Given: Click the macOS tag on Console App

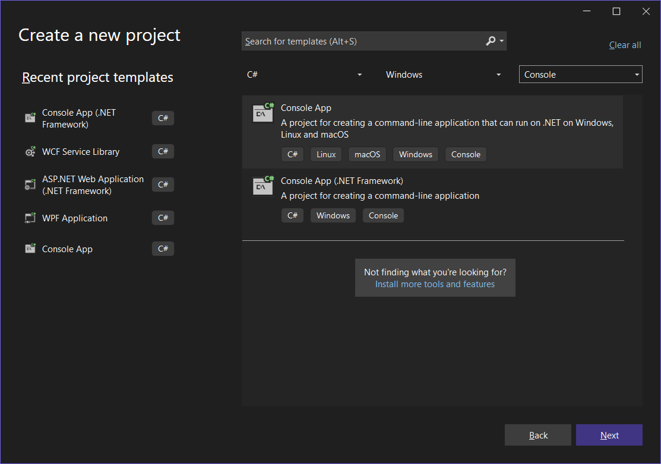Looking at the screenshot, I should (x=367, y=154).
